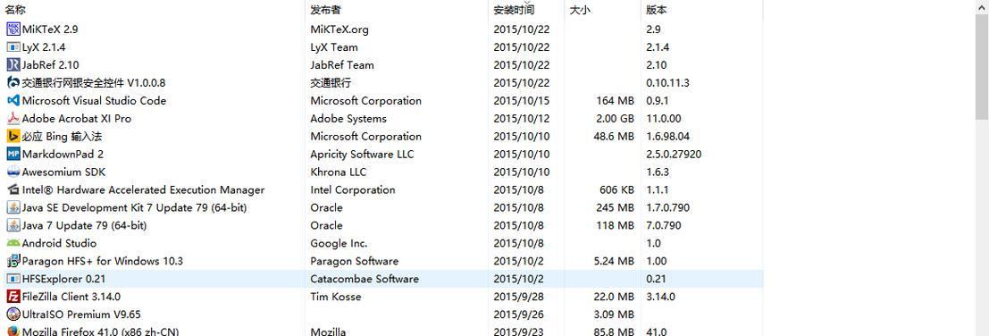The height and width of the screenshot is (336, 989).
Task: Click the FileZilla Client 3.14.0 icon
Action: coord(13,297)
